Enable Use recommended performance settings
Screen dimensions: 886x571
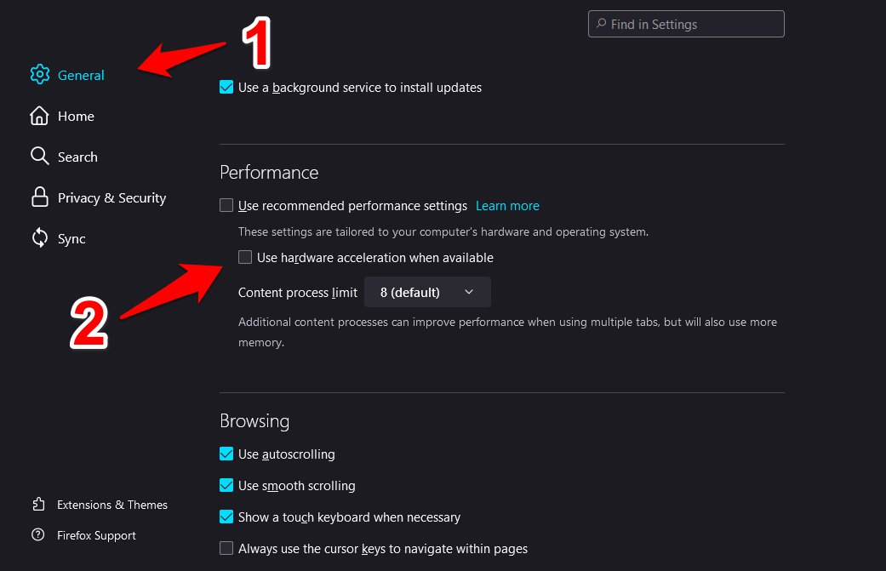pyautogui.click(x=226, y=205)
